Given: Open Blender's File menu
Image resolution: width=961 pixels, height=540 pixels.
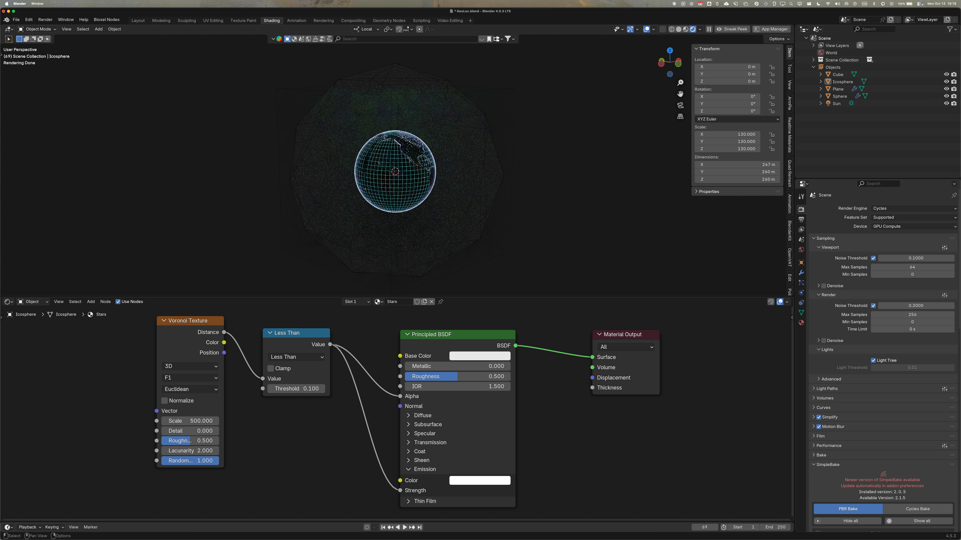Looking at the screenshot, I should [16, 19].
